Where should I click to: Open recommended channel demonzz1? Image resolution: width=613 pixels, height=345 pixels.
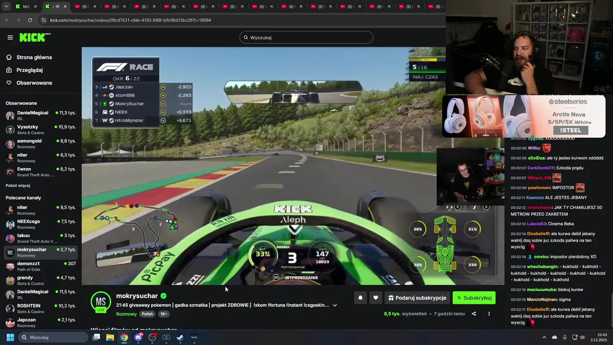(41, 266)
